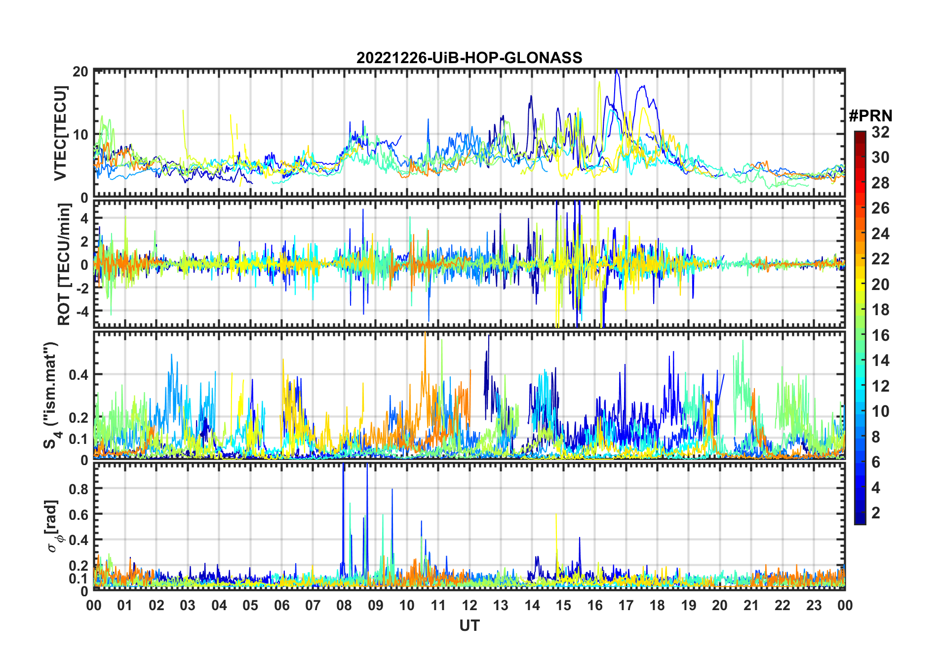Click the dark blue bottom of the colorbar
Image resolution: width=939 pixels, height=656 pixels.
[x=860, y=519]
